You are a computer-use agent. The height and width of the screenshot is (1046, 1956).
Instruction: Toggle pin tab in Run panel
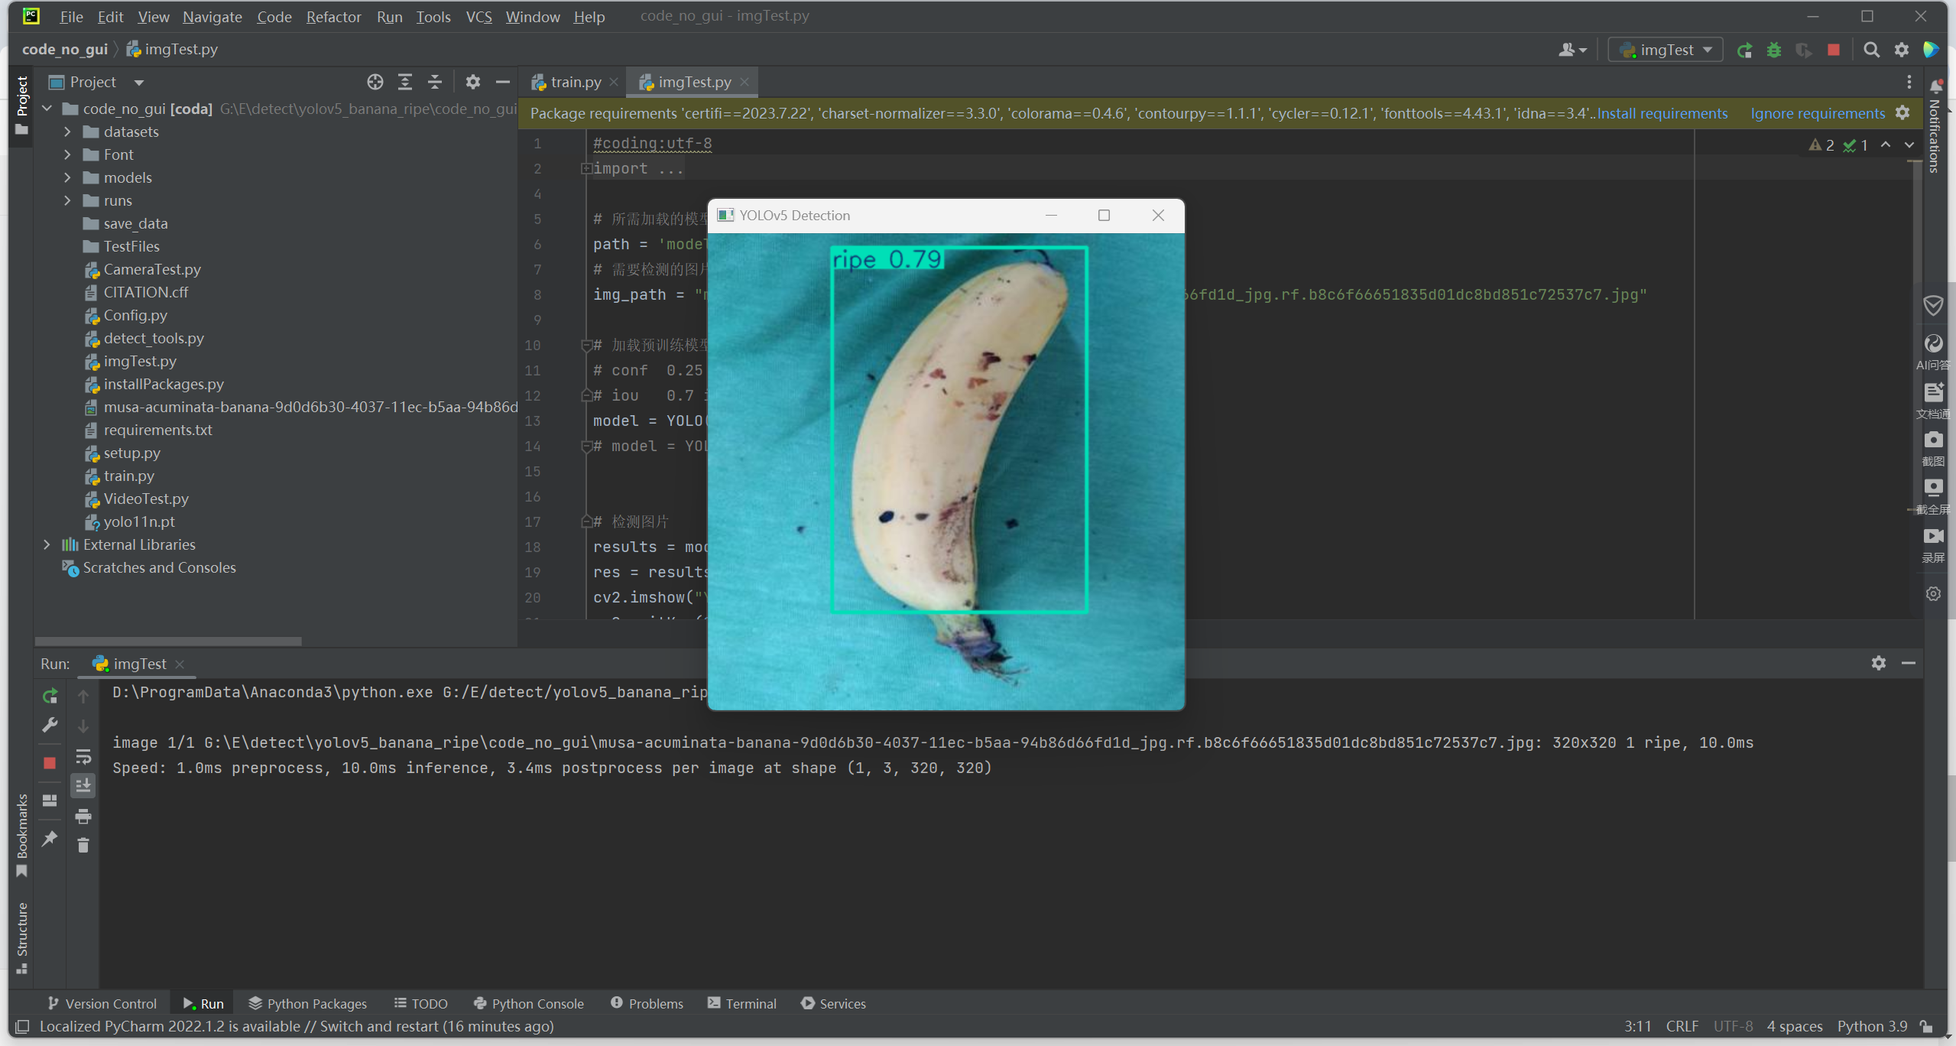[x=50, y=839]
